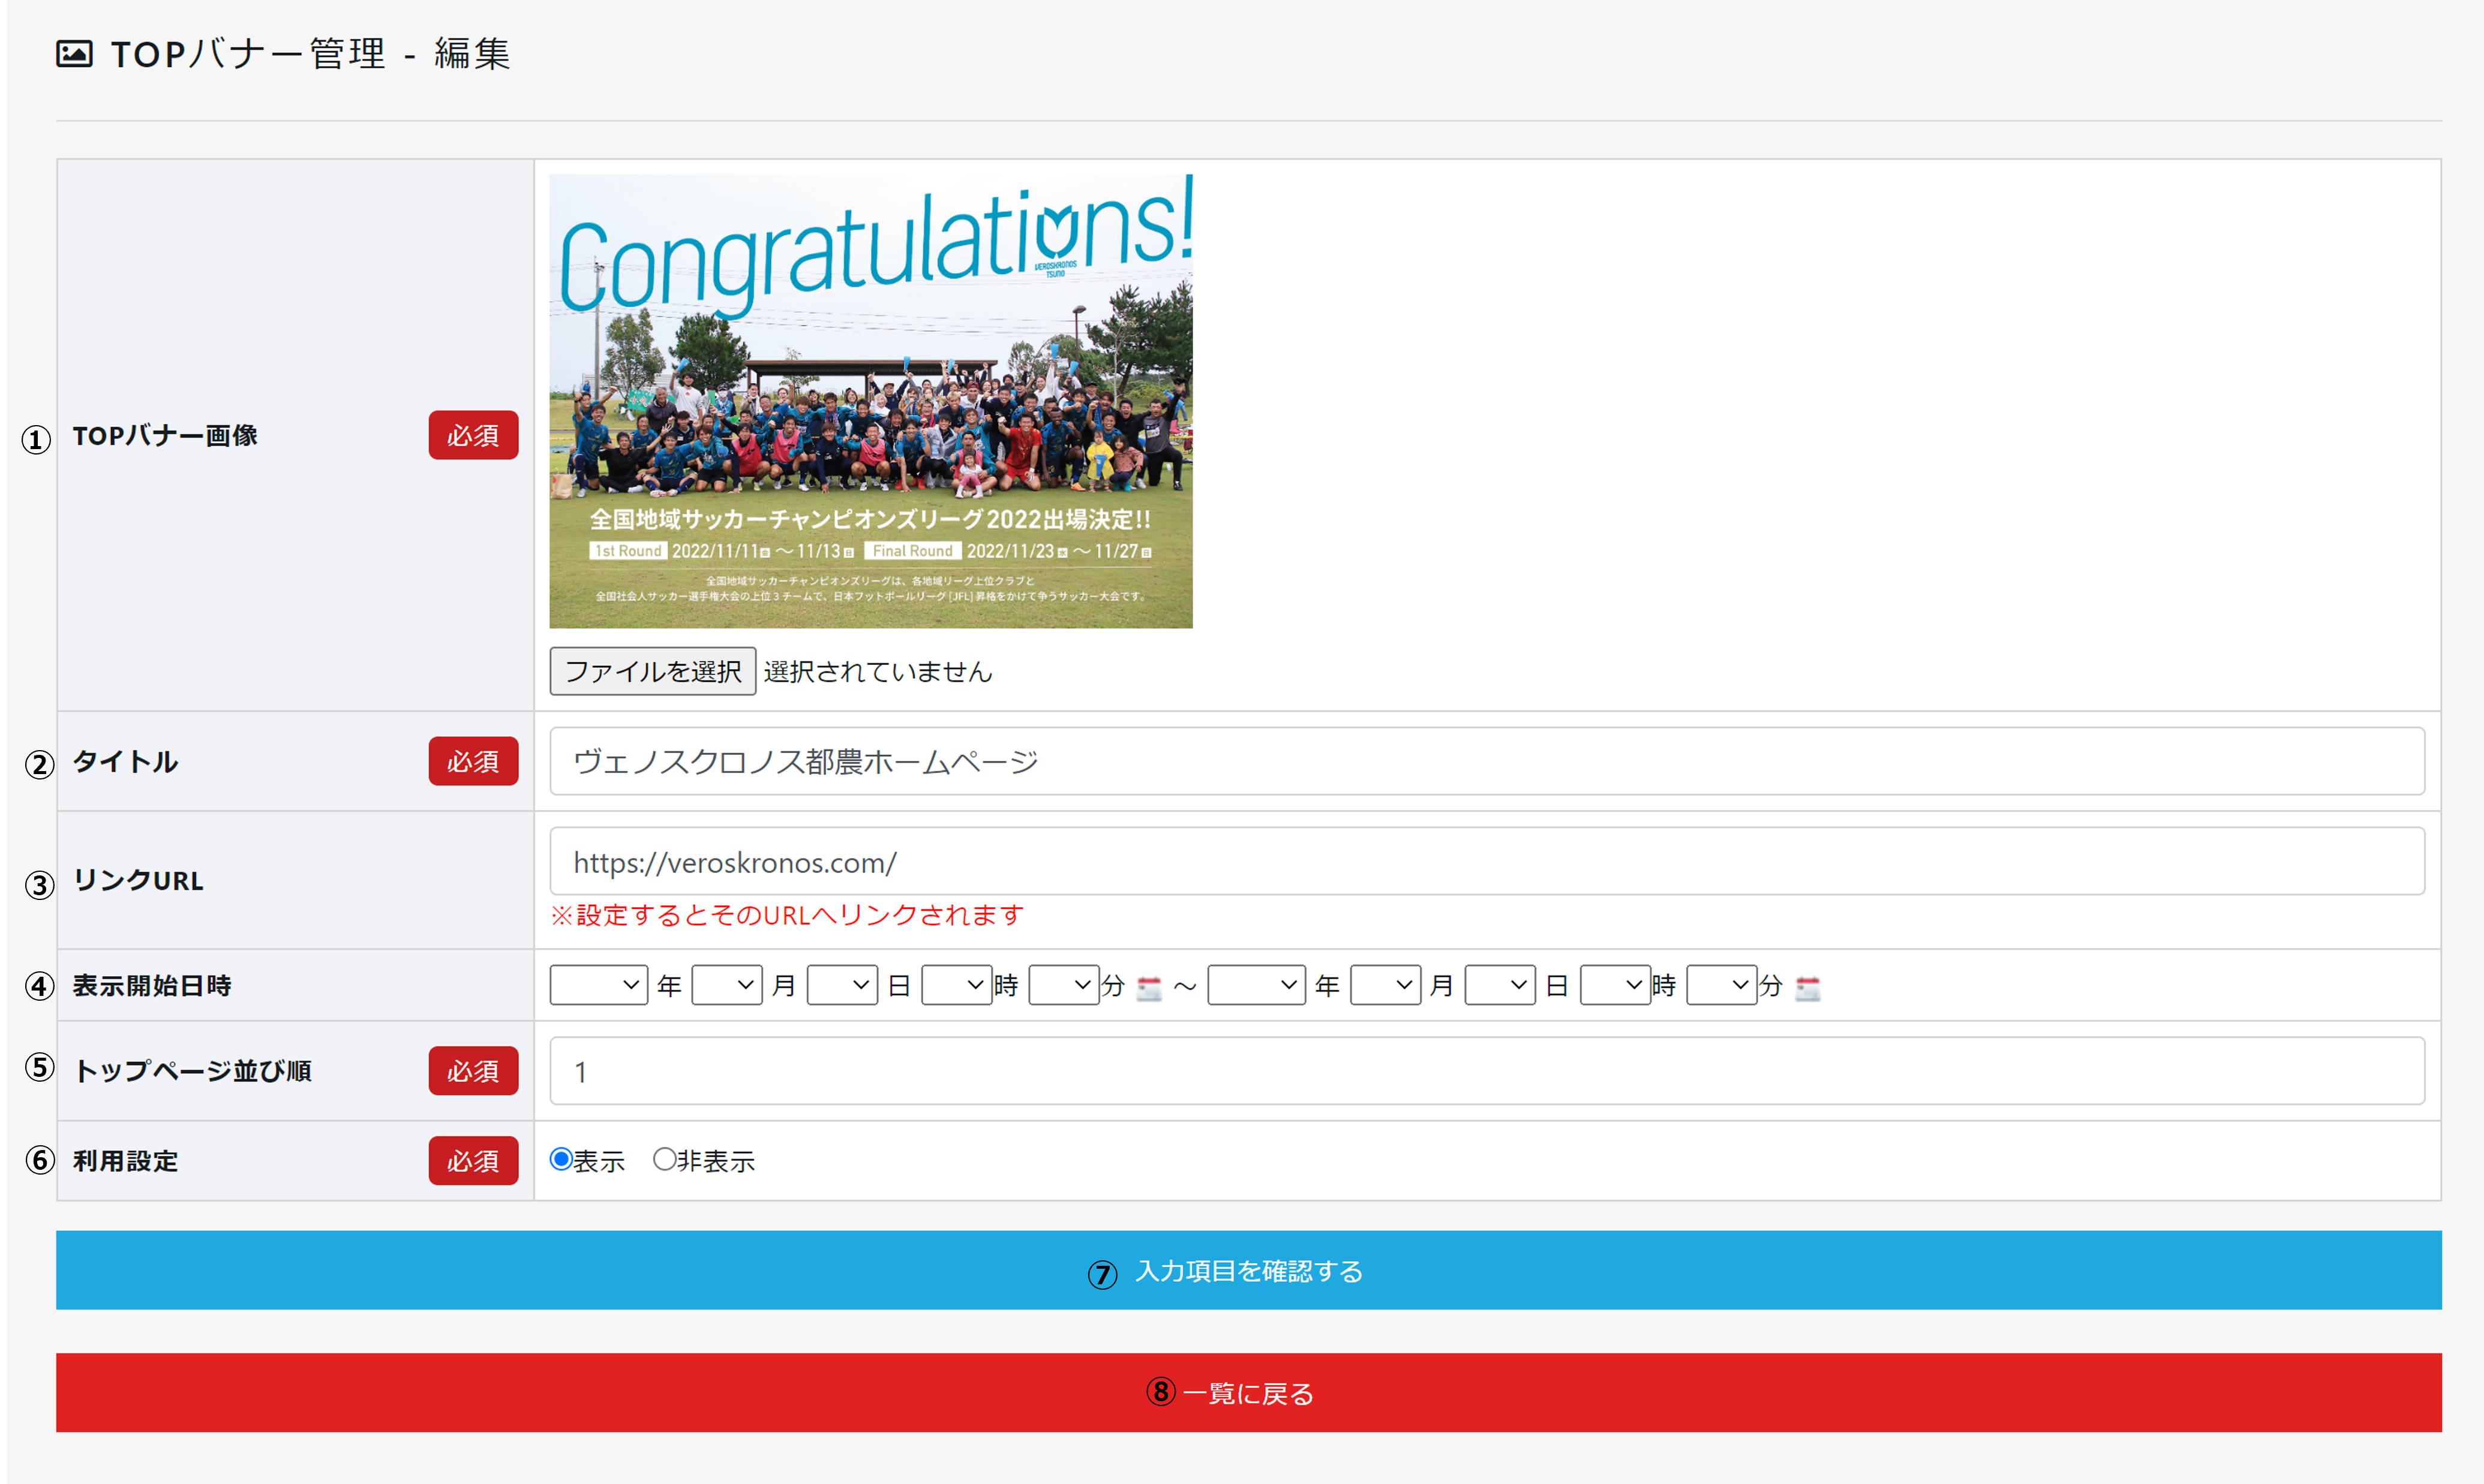This screenshot has height=1484, width=2484.
Task: Open the start day dropdown
Action: click(842, 985)
